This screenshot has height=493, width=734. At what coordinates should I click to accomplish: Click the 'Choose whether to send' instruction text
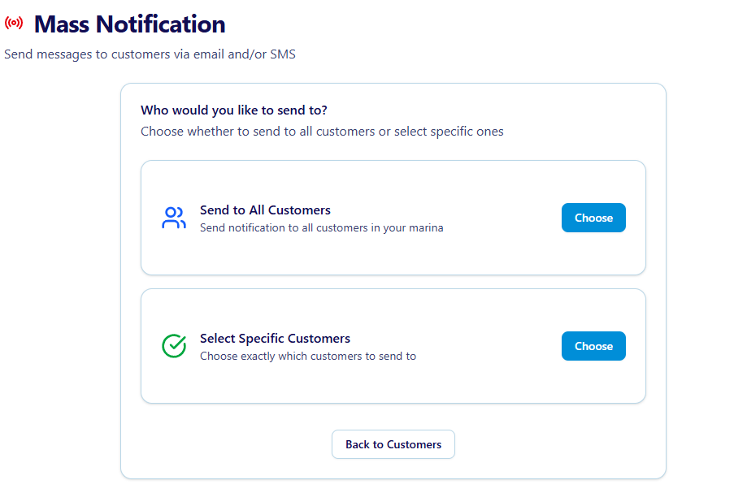322,131
